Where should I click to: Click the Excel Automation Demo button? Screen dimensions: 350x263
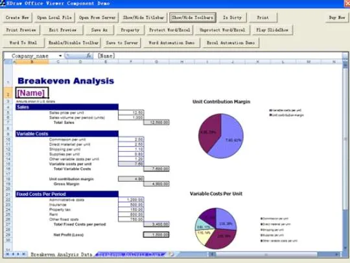(231, 43)
